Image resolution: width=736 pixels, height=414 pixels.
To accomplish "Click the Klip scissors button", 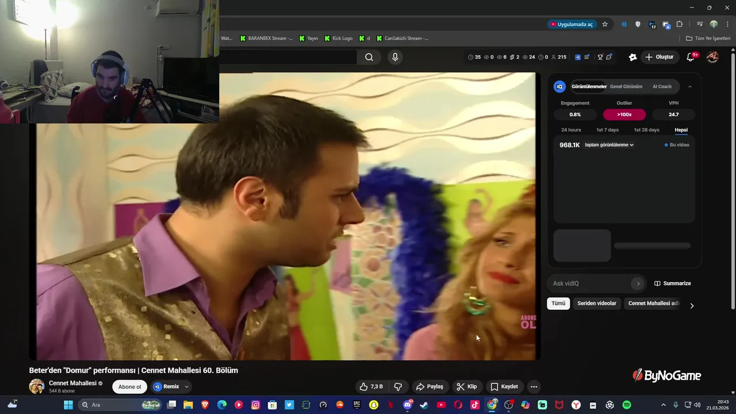I will [467, 386].
